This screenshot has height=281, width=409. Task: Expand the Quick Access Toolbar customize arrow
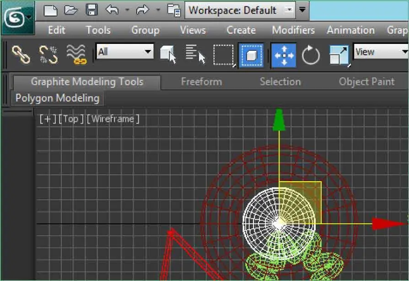click(x=302, y=10)
